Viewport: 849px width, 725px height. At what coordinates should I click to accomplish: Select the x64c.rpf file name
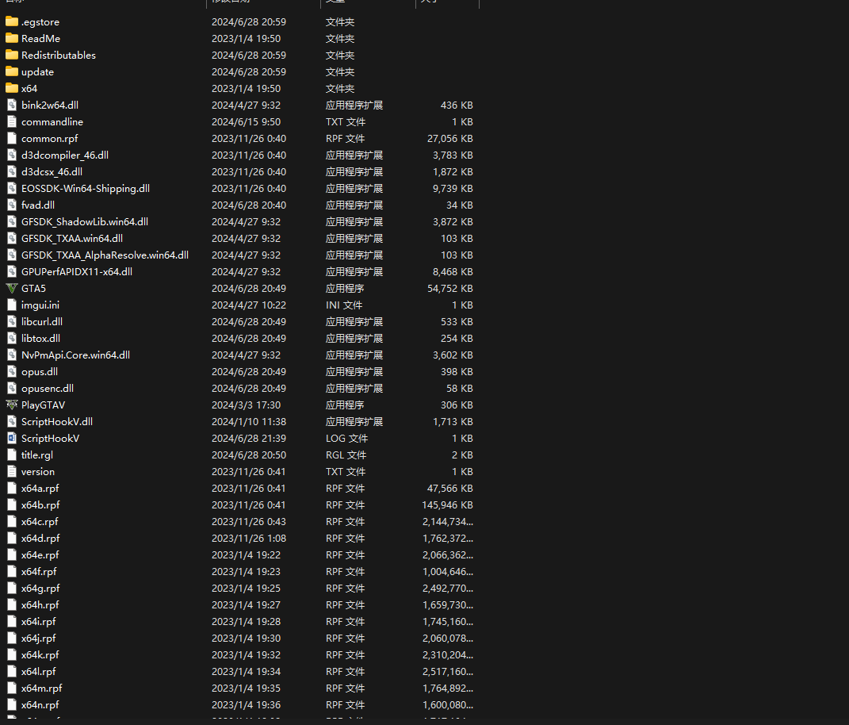coord(40,522)
